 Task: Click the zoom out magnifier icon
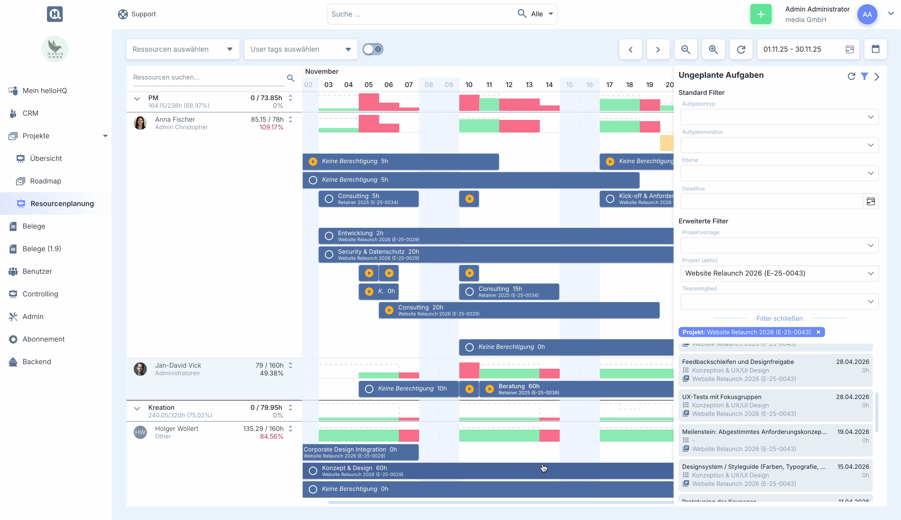pos(685,49)
